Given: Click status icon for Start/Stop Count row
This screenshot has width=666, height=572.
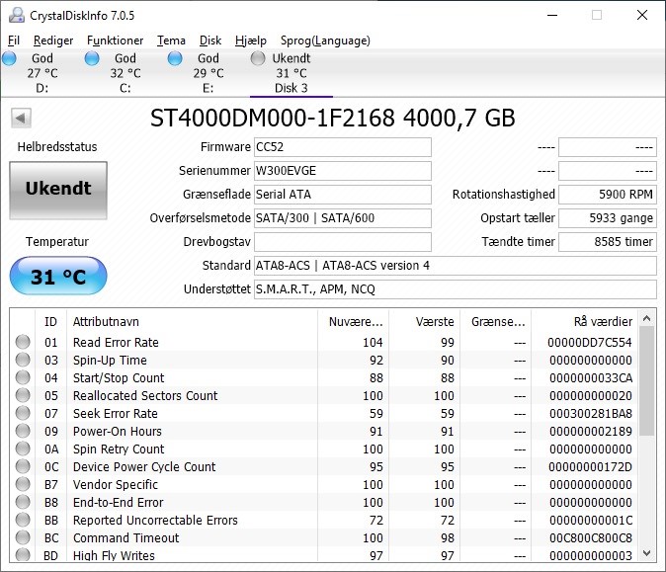Looking at the screenshot, I should 23,377.
